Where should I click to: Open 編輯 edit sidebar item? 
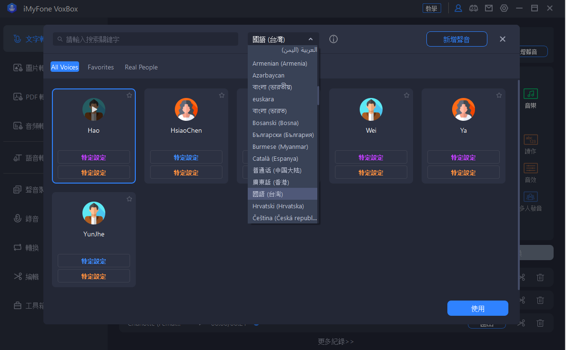(x=26, y=276)
